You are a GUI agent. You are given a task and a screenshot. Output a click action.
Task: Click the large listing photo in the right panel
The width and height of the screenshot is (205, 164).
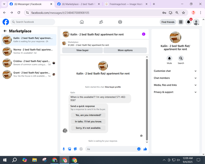pyautogui.click(x=175, y=37)
